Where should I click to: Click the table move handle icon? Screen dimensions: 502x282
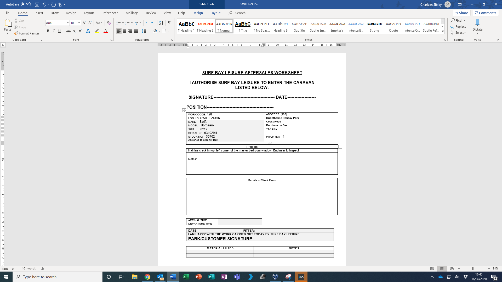[x=184, y=110]
